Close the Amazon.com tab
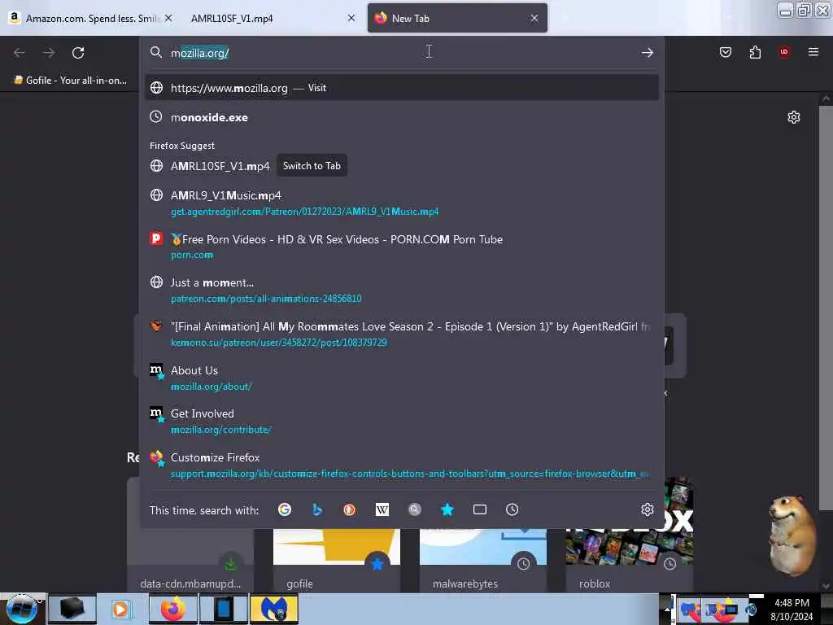The image size is (833, 625). pos(168,18)
